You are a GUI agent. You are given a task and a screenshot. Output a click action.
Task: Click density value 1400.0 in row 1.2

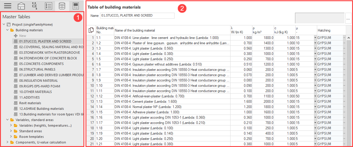[263, 43]
